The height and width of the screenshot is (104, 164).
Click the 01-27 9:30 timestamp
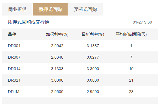[x=142, y=22]
